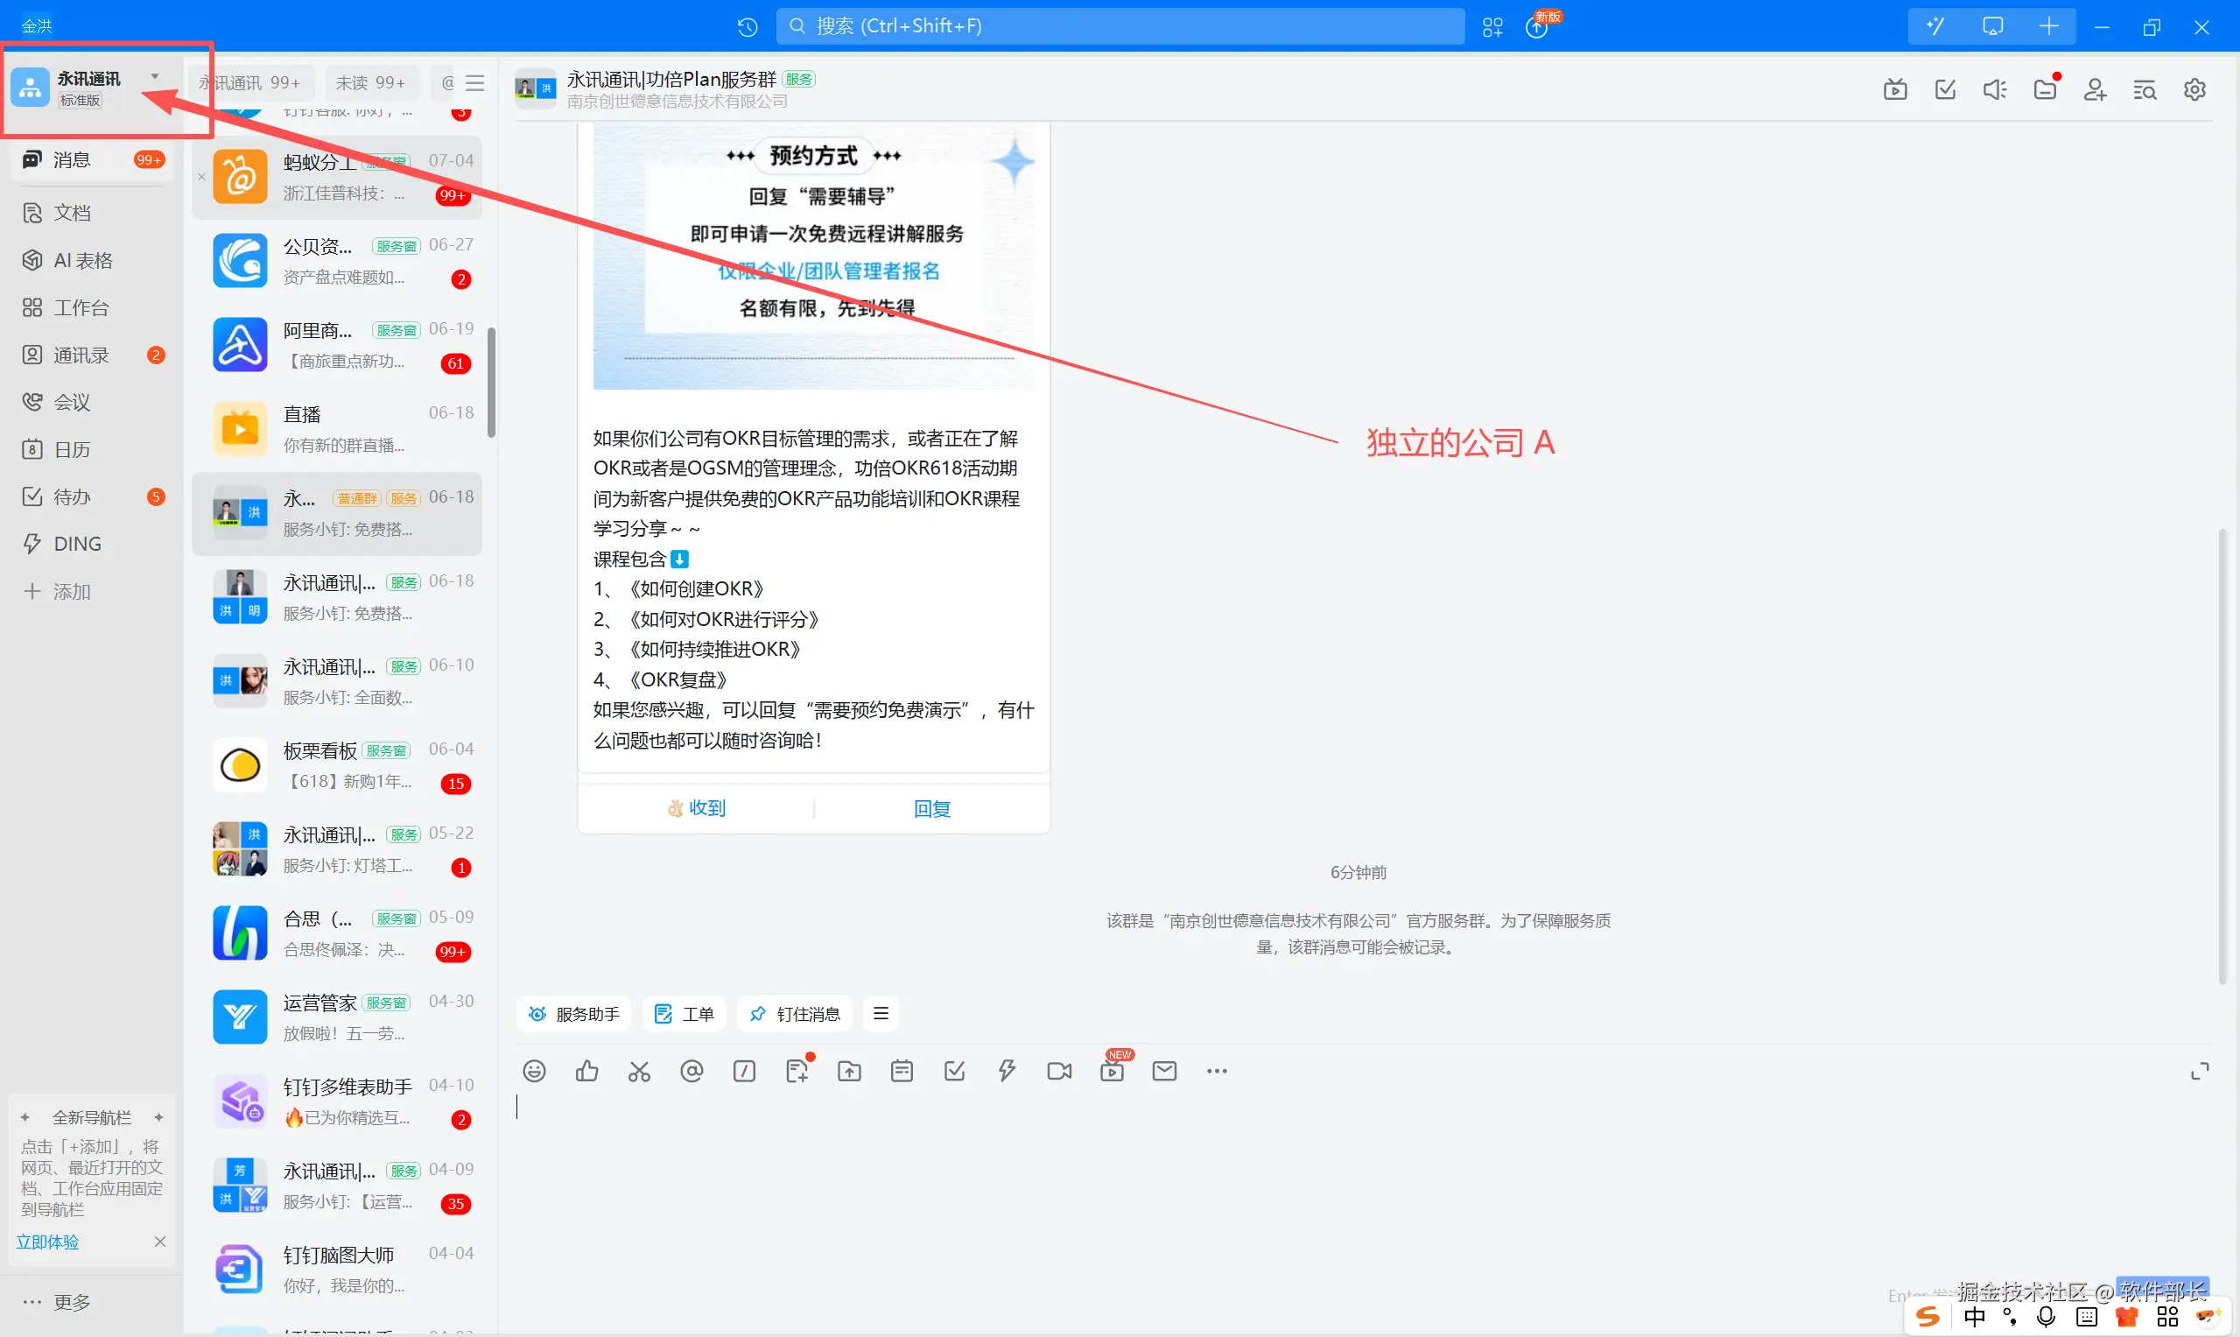Open the conversation filter list menu icon

475,83
